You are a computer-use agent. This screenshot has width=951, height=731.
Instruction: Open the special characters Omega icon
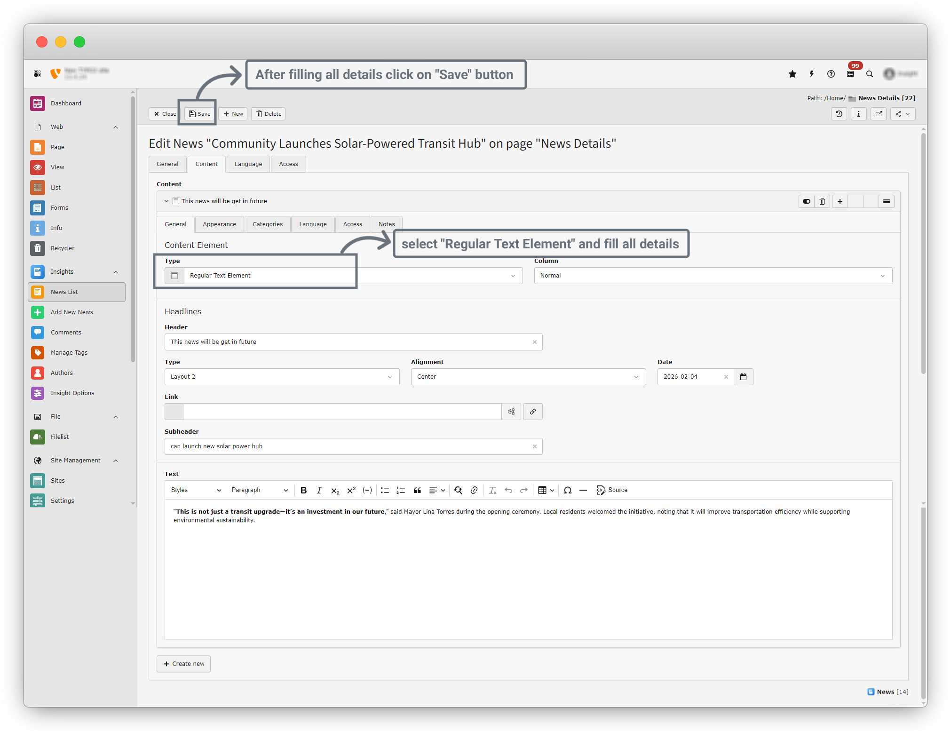(567, 490)
